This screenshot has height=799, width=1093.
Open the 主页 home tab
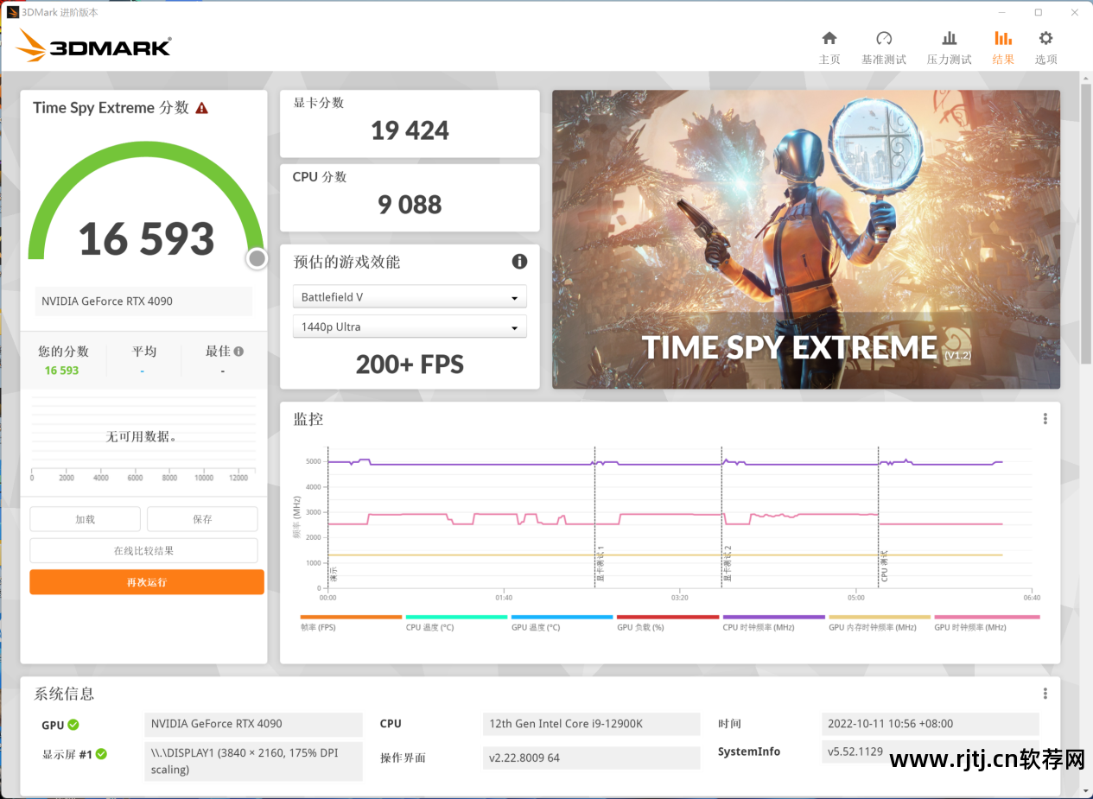click(829, 48)
